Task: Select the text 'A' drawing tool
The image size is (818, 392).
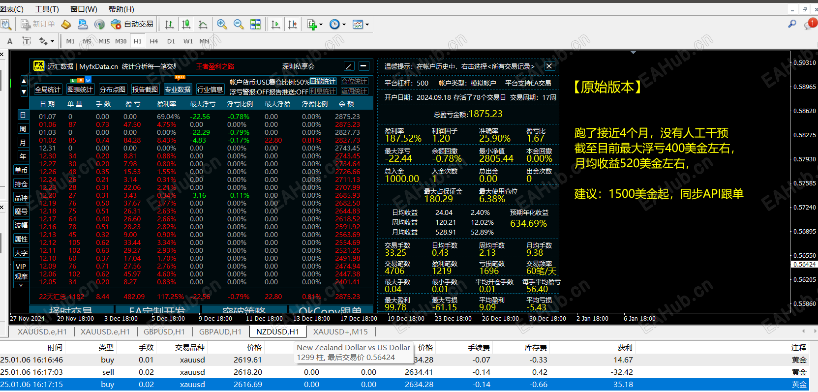Action: pyautogui.click(x=10, y=41)
